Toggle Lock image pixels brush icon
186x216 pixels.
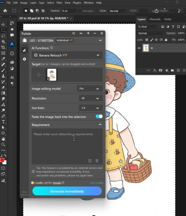(x=152, y=40)
